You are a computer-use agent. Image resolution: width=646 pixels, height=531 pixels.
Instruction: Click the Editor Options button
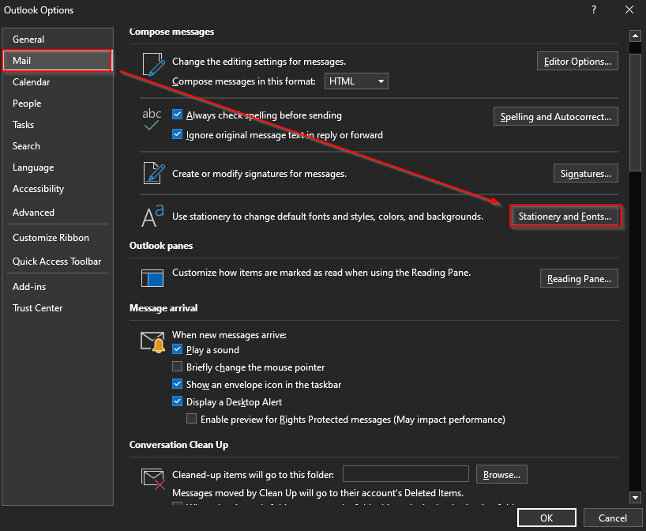pyautogui.click(x=577, y=62)
